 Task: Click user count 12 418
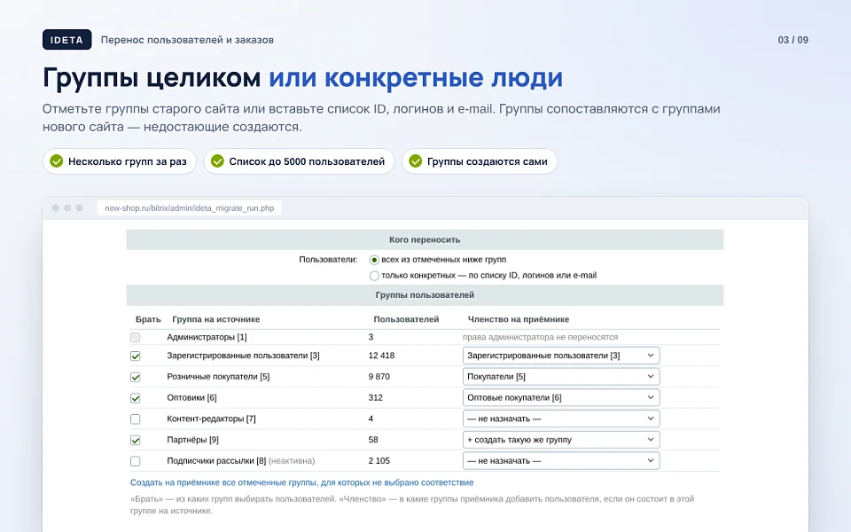coord(381,356)
